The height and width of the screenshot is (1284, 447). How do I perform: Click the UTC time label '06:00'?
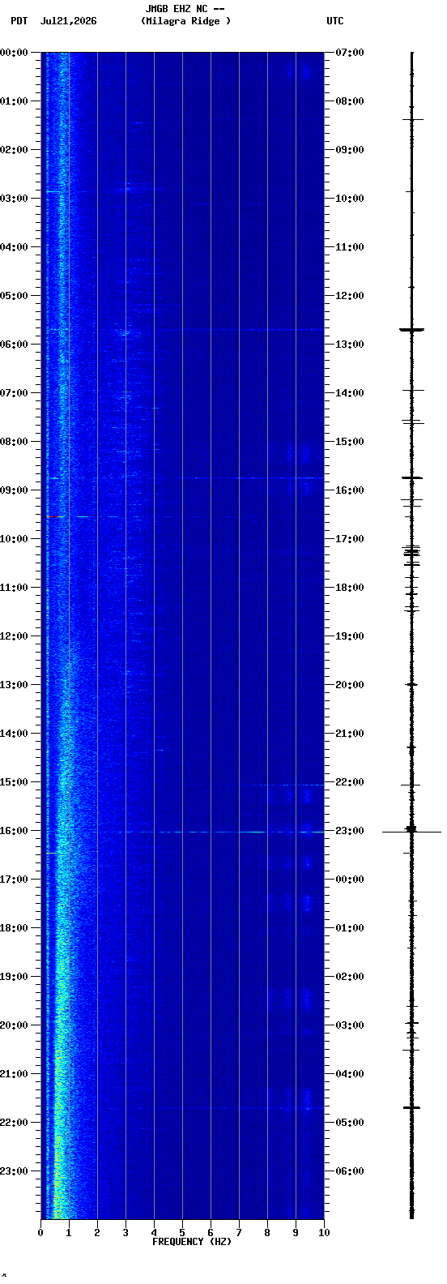click(x=349, y=1171)
